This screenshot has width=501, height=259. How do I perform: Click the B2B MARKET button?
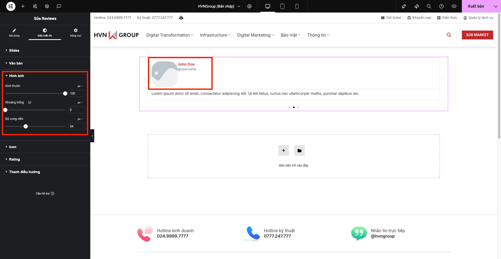tap(477, 35)
